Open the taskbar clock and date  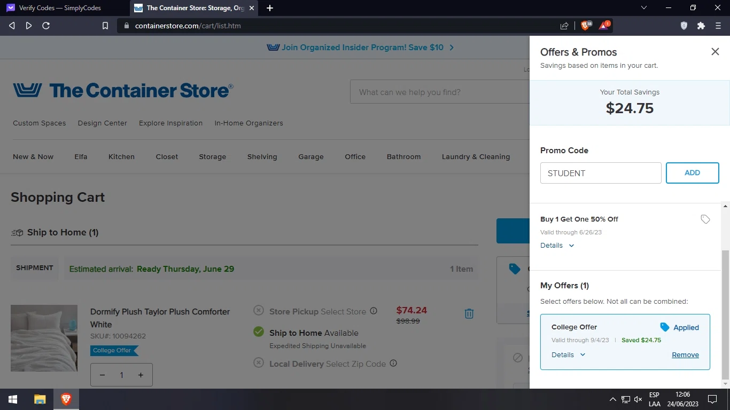tap(682, 399)
